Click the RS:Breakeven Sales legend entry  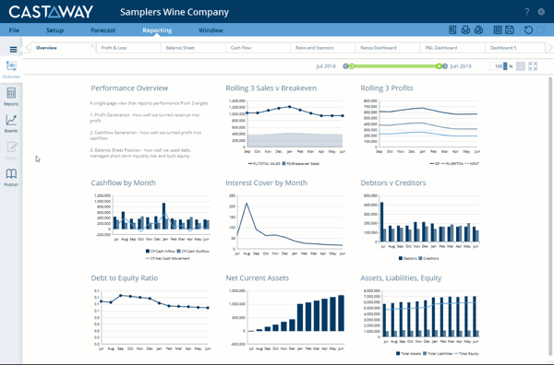click(301, 164)
